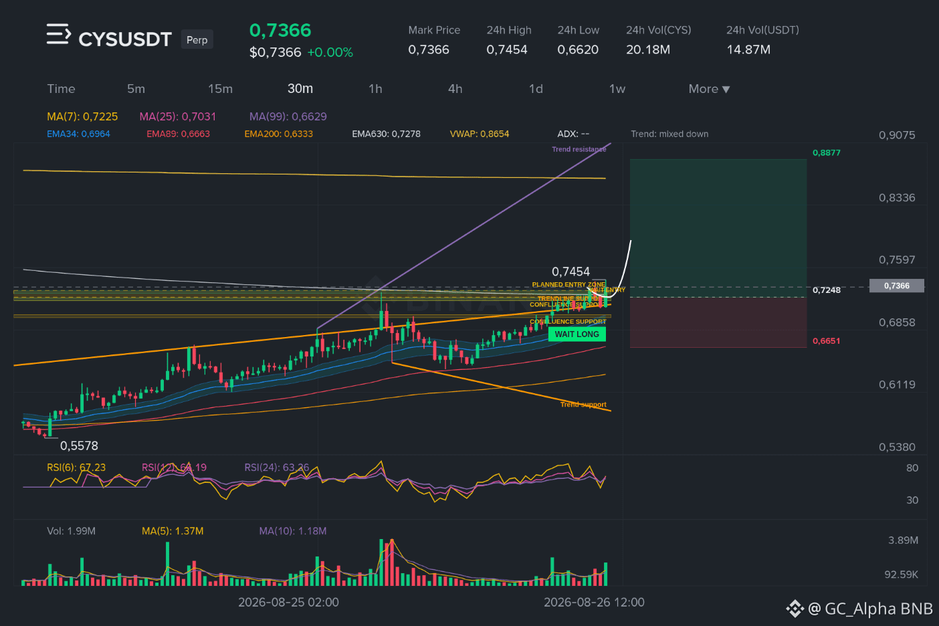Click the RSI 80 level label
Image resolution: width=939 pixels, height=626 pixels.
(x=912, y=468)
